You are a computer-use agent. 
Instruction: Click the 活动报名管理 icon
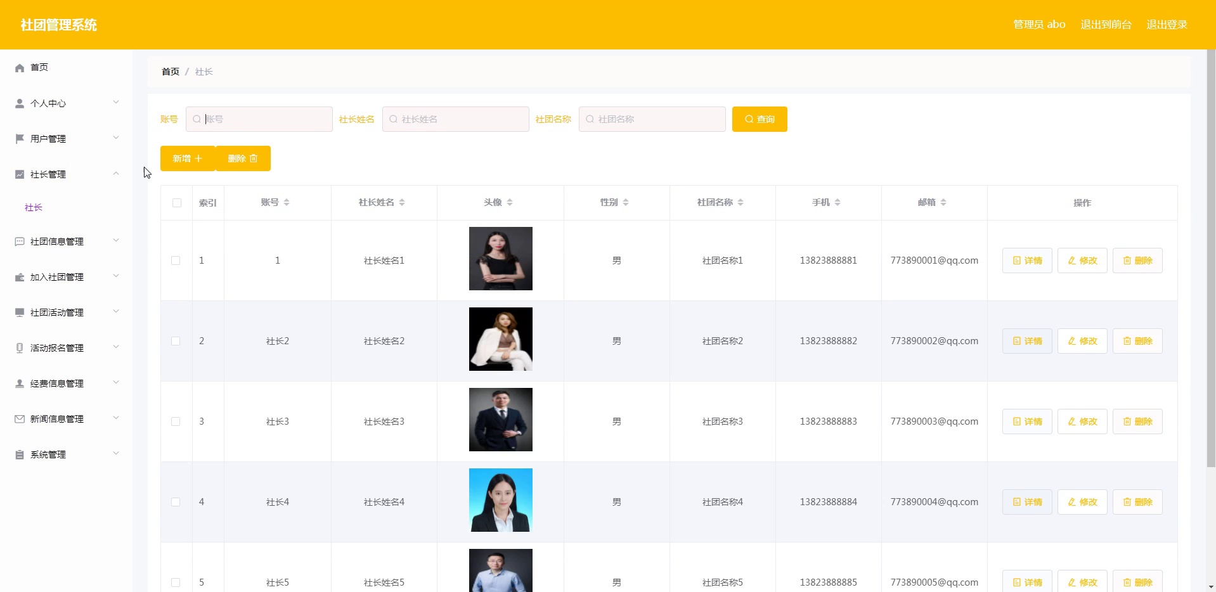(x=20, y=348)
